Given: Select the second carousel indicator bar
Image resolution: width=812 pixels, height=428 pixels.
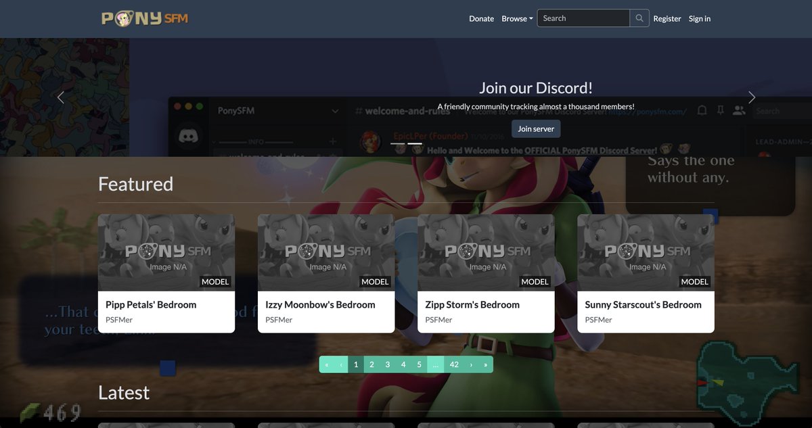Looking at the screenshot, I should 415,143.
